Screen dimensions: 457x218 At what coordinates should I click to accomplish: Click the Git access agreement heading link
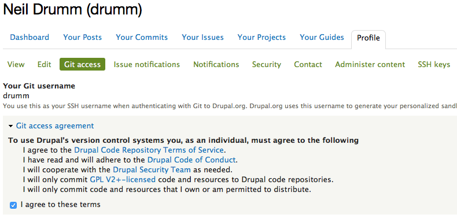[55, 126]
